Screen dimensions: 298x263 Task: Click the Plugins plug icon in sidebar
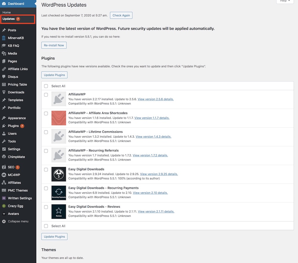pos(4,126)
